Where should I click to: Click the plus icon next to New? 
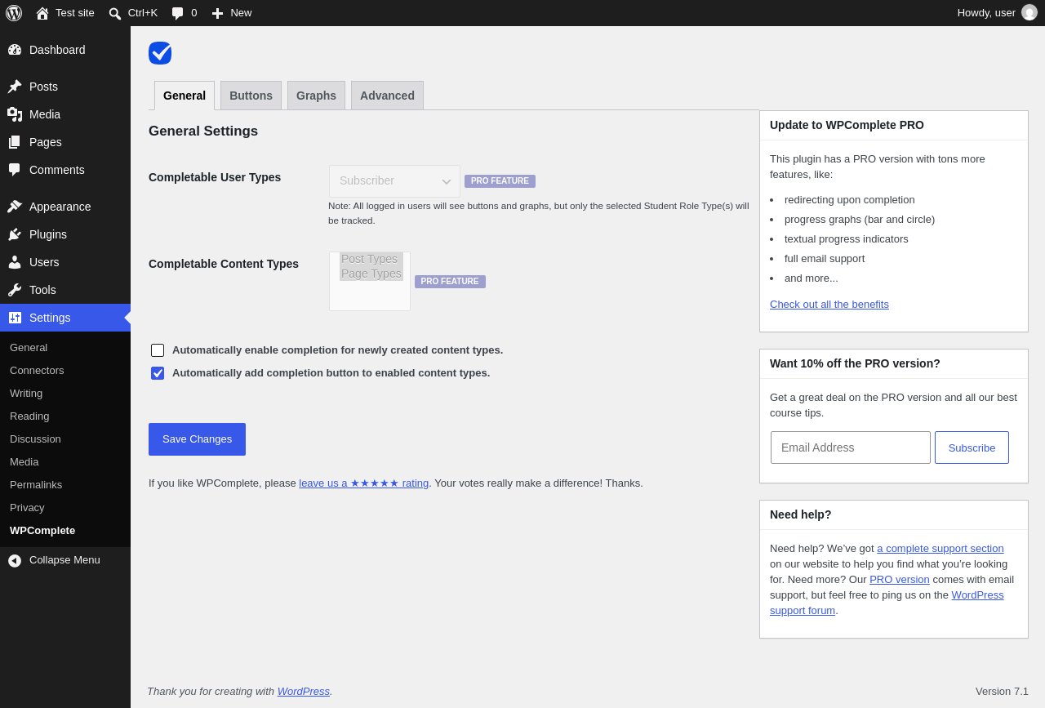[x=217, y=13]
